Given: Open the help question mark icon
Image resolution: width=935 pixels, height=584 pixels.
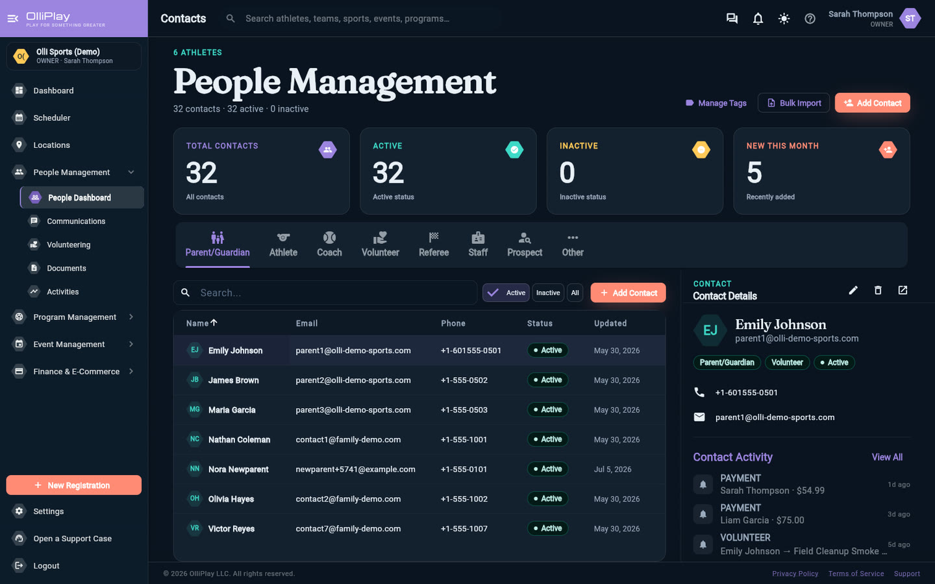Looking at the screenshot, I should [x=810, y=18].
